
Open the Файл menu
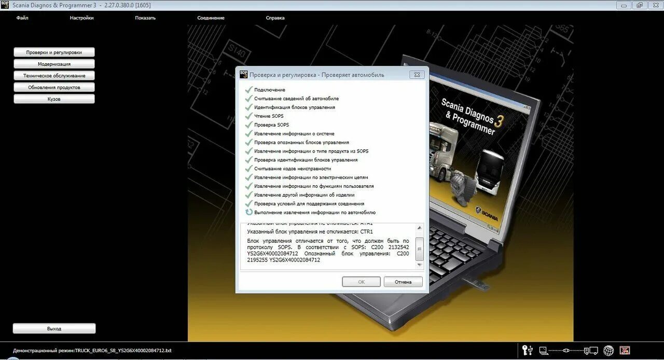(x=22, y=18)
